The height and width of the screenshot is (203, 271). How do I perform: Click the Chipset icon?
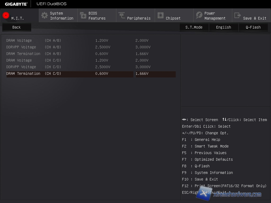pos(160,15)
